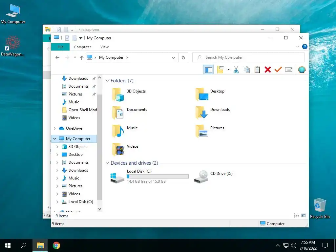Open the File ribbon tab
Screen dimensions: 336x252
(60, 47)
